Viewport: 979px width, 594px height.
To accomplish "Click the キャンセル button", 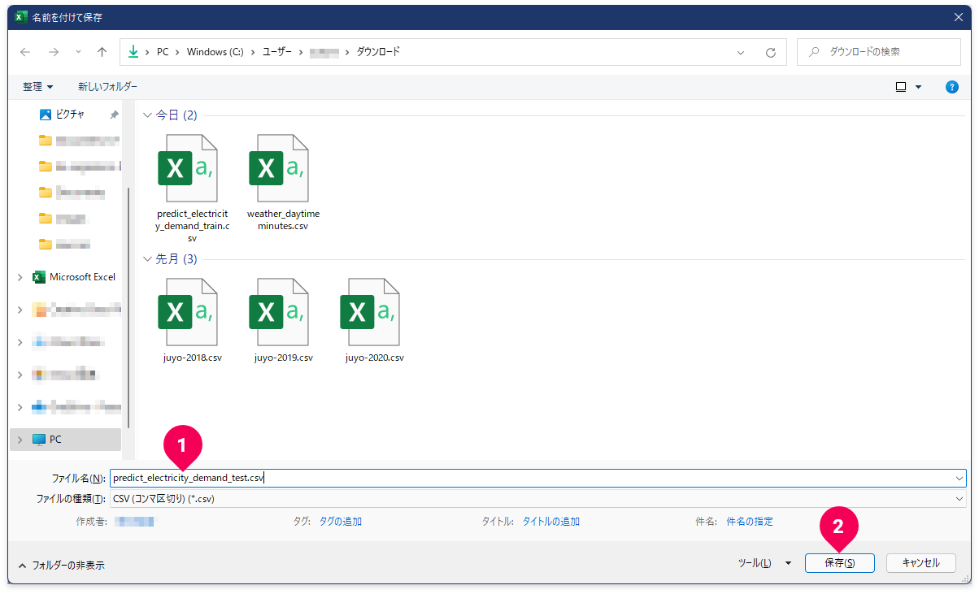I will [x=920, y=563].
